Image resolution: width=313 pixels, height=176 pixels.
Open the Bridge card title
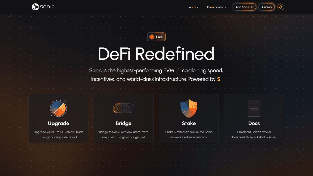tap(124, 123)
